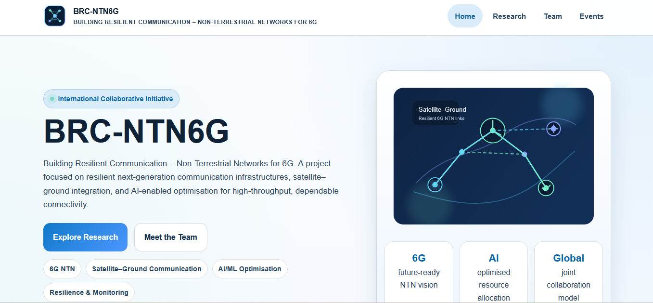
Task: Click the small cyan relay node on the link
Action: (x=462, y=152)
